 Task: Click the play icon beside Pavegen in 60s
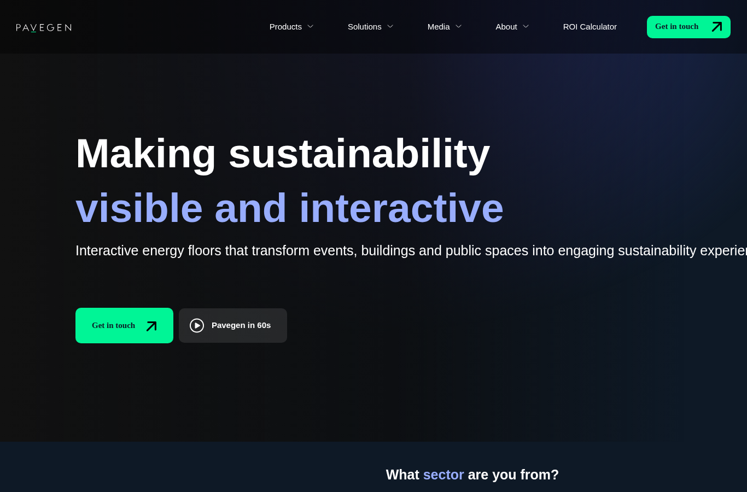(x=197, y=325)
